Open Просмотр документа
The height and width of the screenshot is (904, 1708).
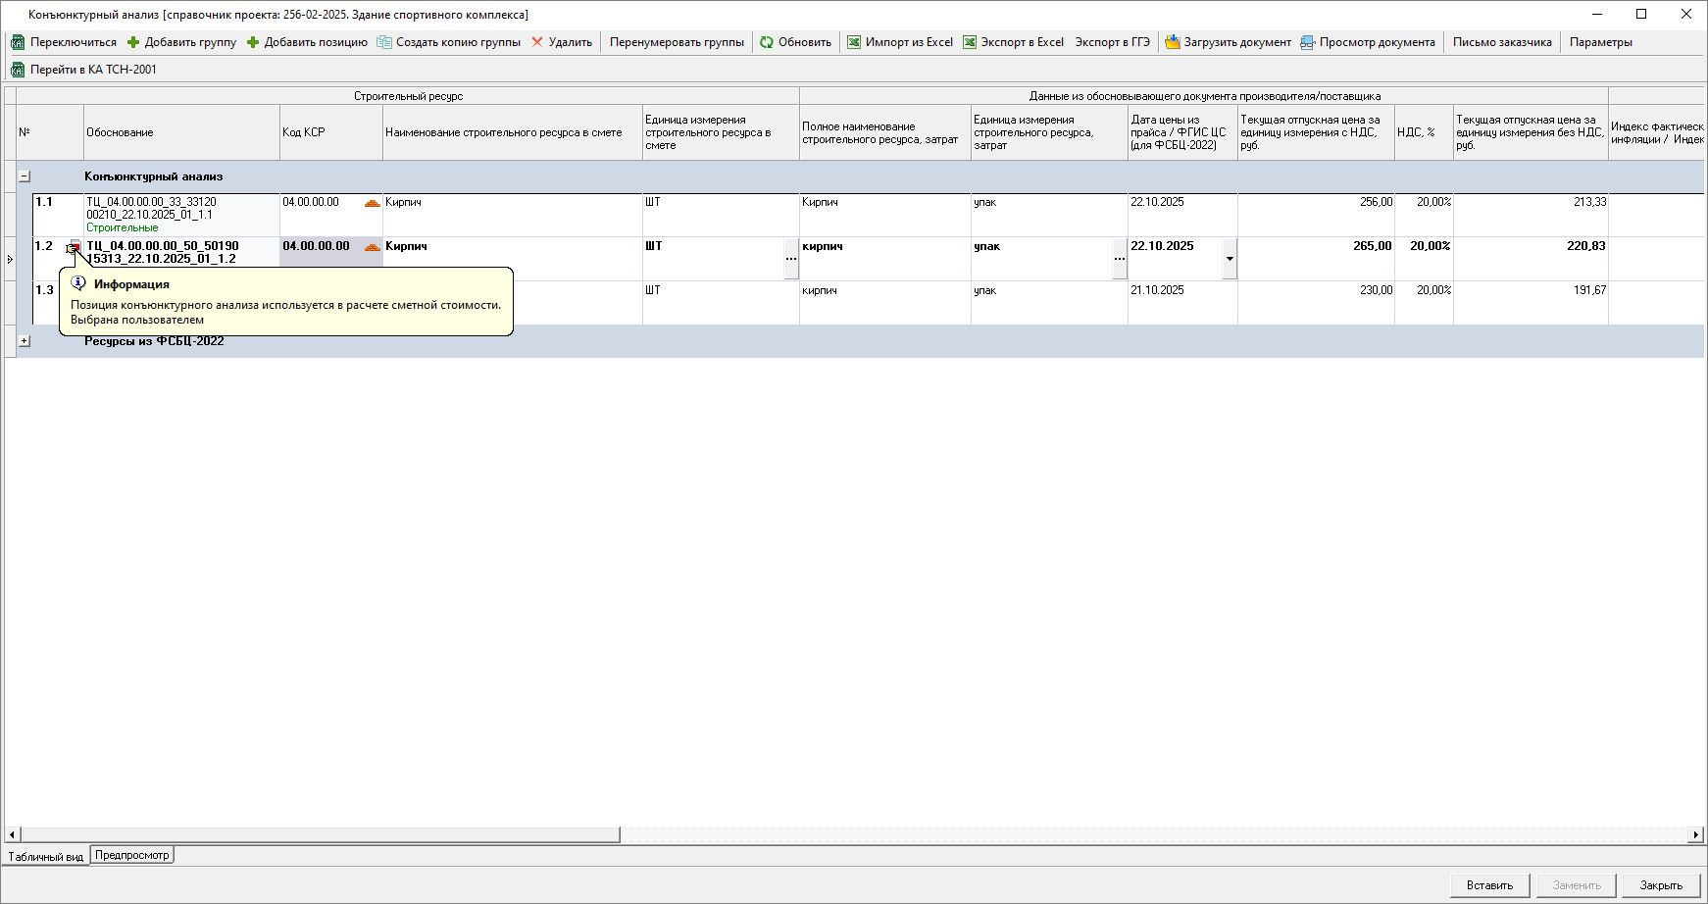click(x=1308, y=42)
